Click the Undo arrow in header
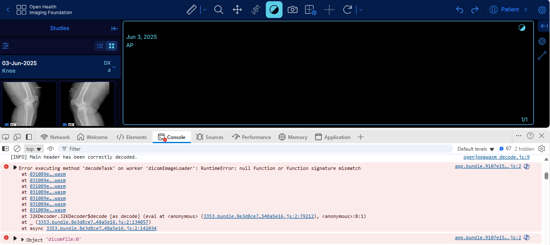This screenshot has width=550, height=245. (x=460, y=10)
